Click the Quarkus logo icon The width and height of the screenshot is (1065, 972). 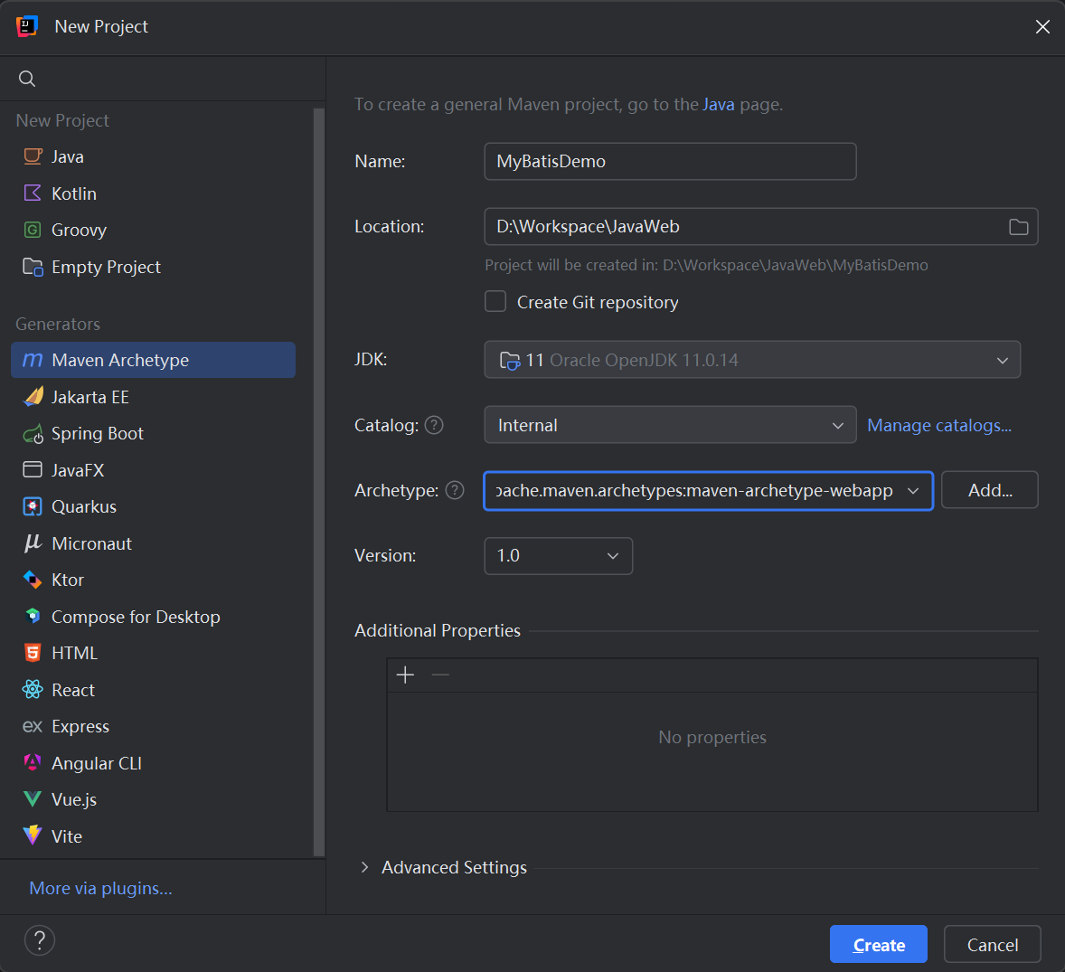(x=33, y=506)
